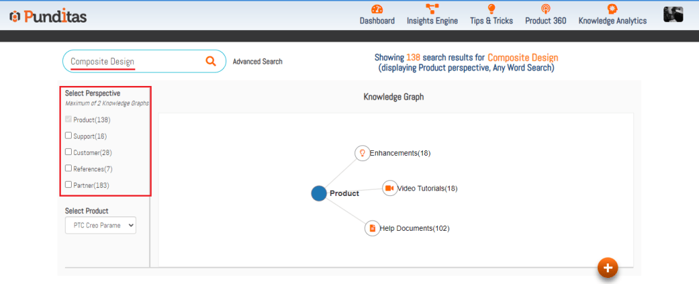Check the Customer(28) perspective box
This screenshot has width=699, height=284.
68,152
